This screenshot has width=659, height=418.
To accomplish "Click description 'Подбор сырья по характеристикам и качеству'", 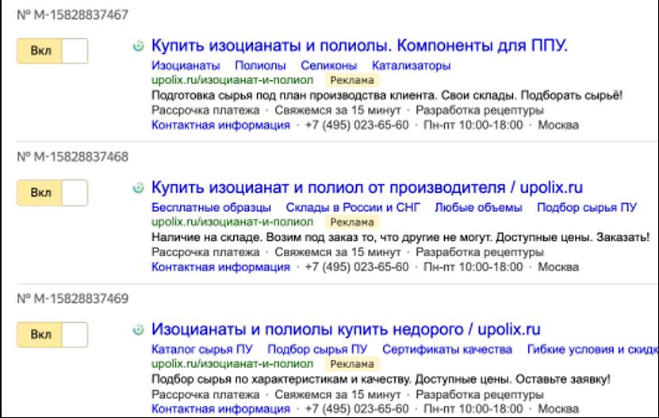I will click(x=281, y=379).
